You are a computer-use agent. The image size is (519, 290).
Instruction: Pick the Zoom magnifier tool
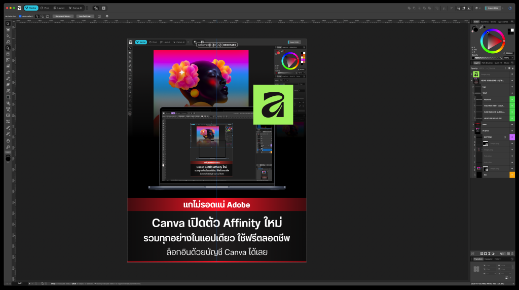tap(8, 147)
